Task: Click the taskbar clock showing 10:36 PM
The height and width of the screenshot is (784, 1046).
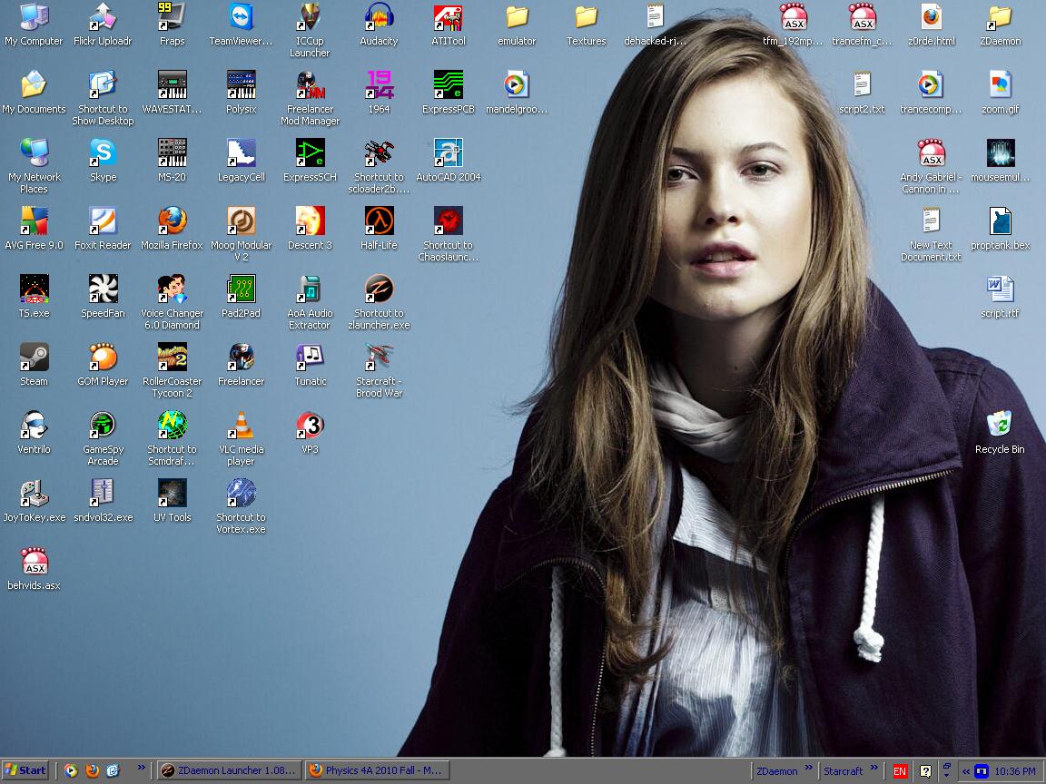Action: 1014,771
